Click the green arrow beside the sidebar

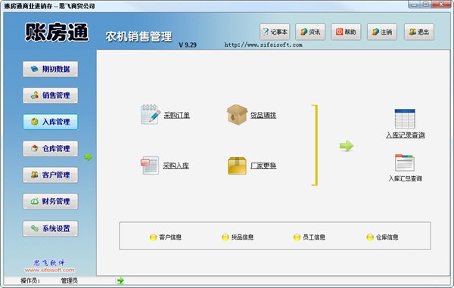[x=88, y=157]
